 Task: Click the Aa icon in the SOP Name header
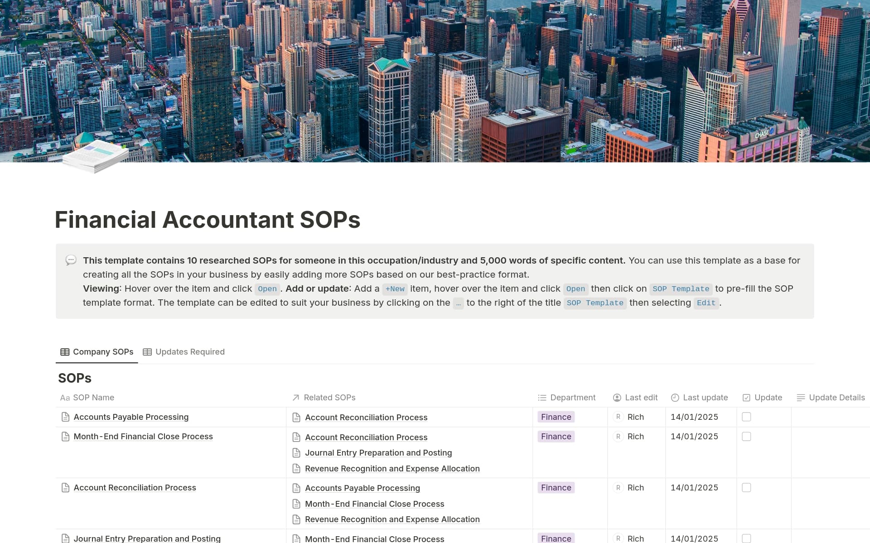[65, 398]
